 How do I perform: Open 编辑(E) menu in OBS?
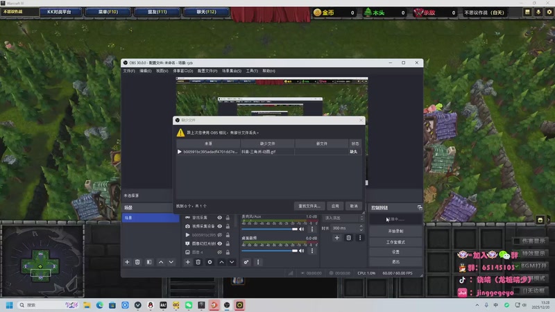[x=145, y=71]
